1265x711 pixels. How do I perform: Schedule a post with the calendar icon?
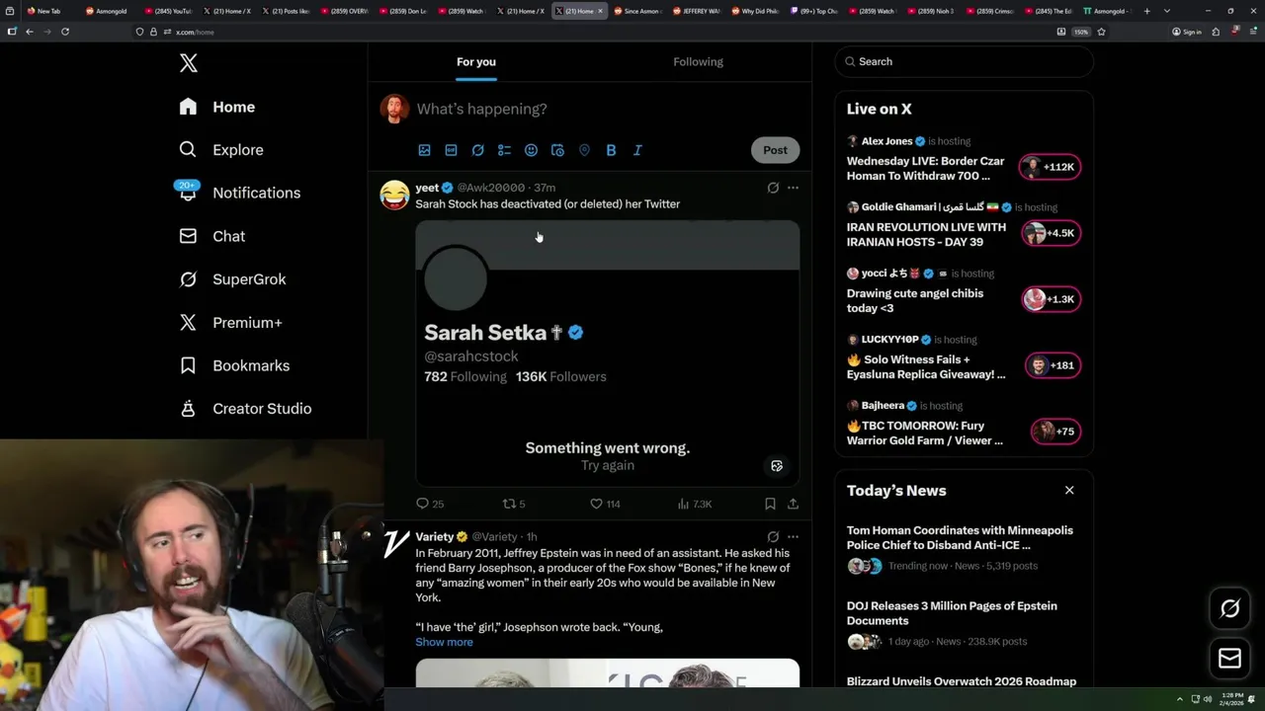pos(557,150)
